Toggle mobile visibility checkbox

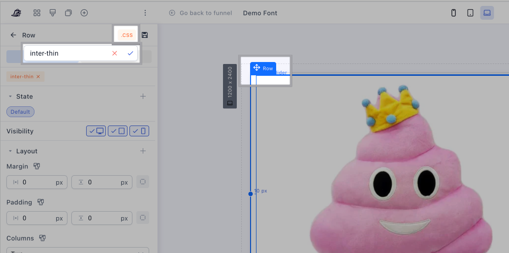[139, 131]
